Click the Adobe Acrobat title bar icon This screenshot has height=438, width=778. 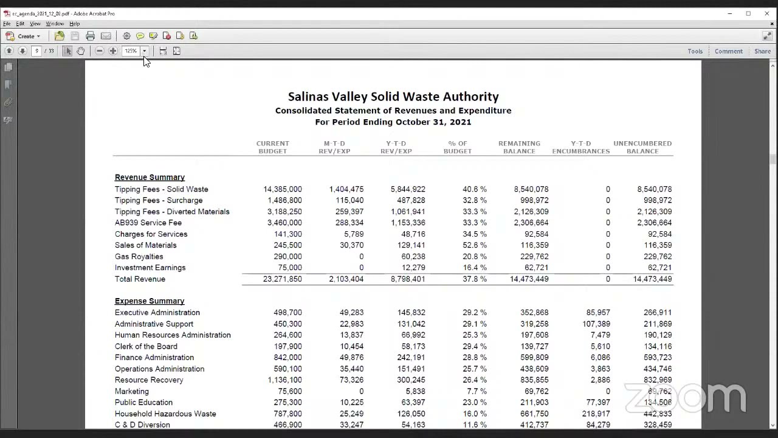(x=7, y=13)
